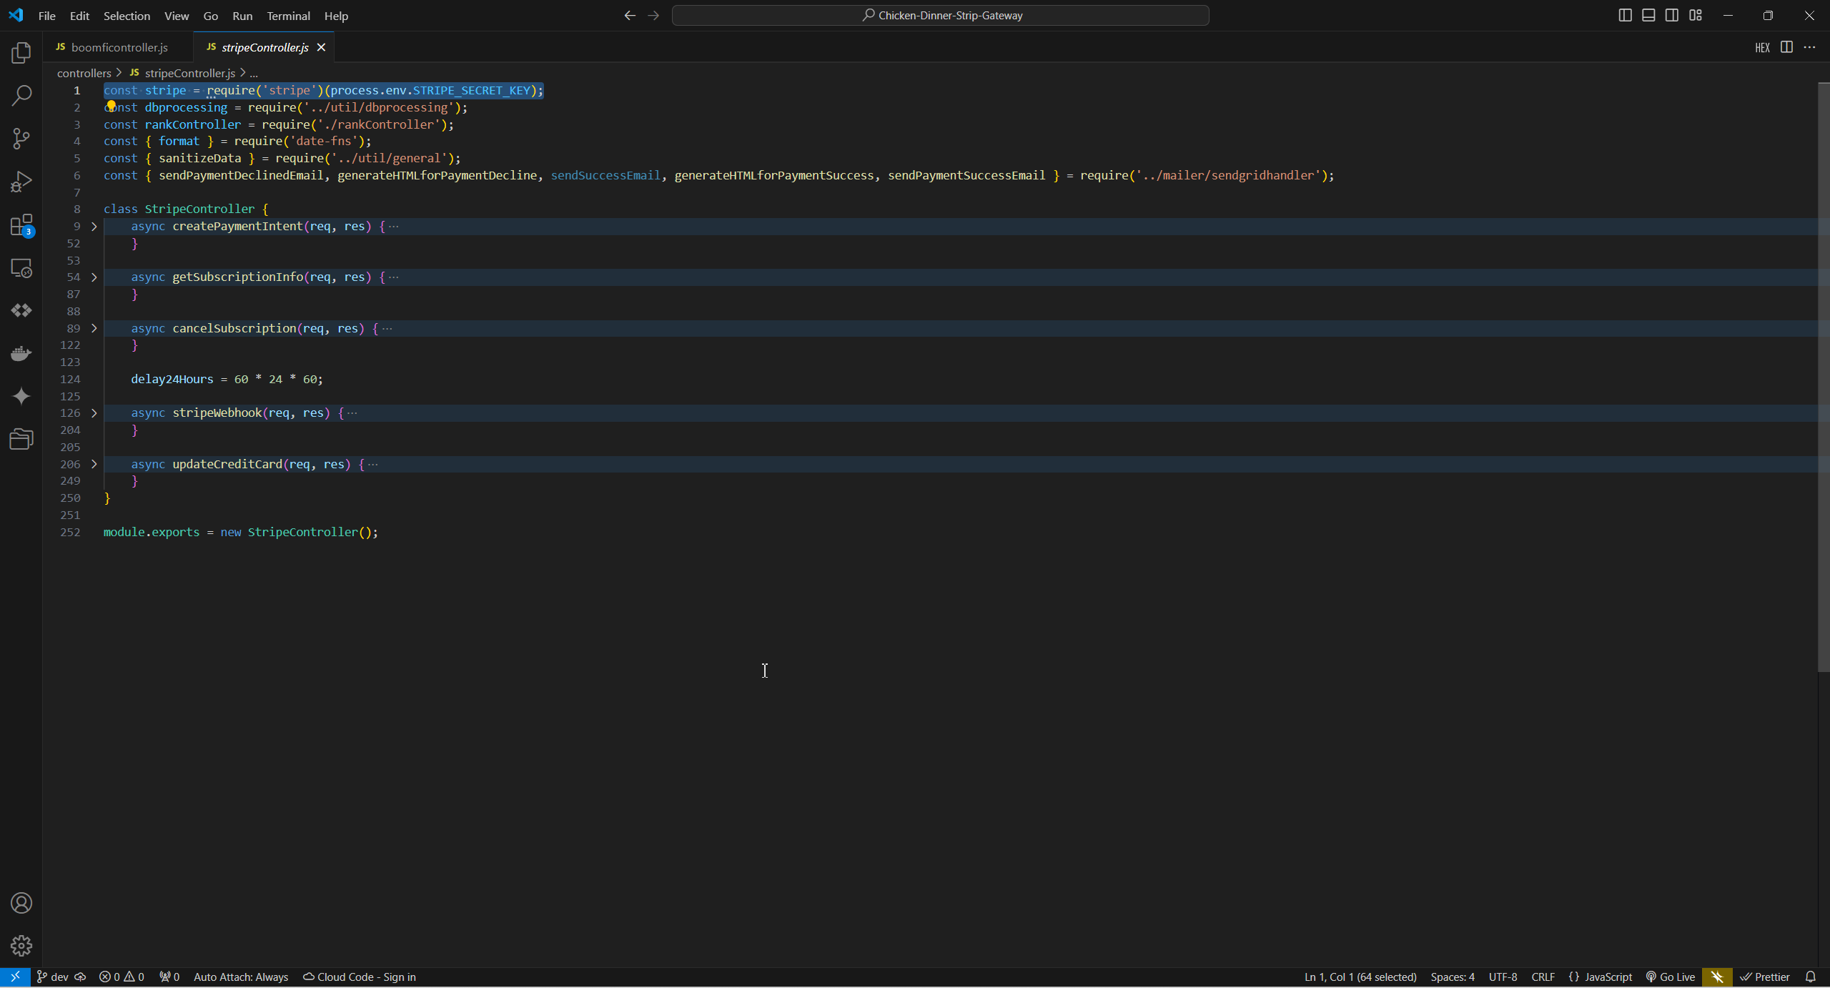Unfold the updateCreditCard method chevron
This screenshot has height=988, width=1830.
pos(94,464)
